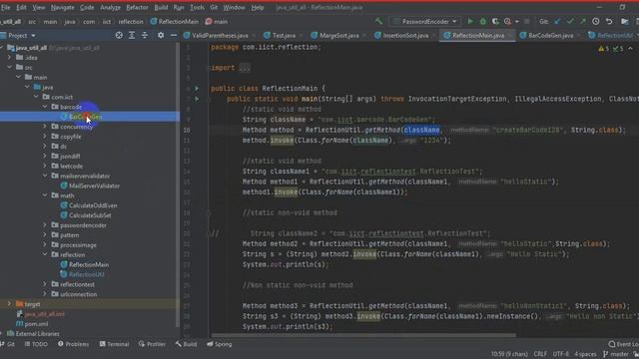639x359 pixels.
Task: Run with Coverage shield icon
Action: (495, 21)
